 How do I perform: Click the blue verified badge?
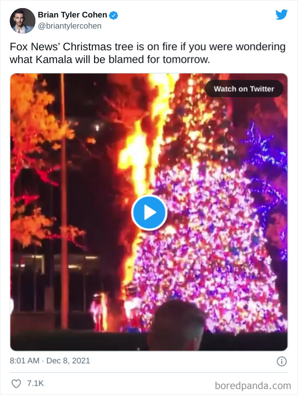(x=114, y=15)
